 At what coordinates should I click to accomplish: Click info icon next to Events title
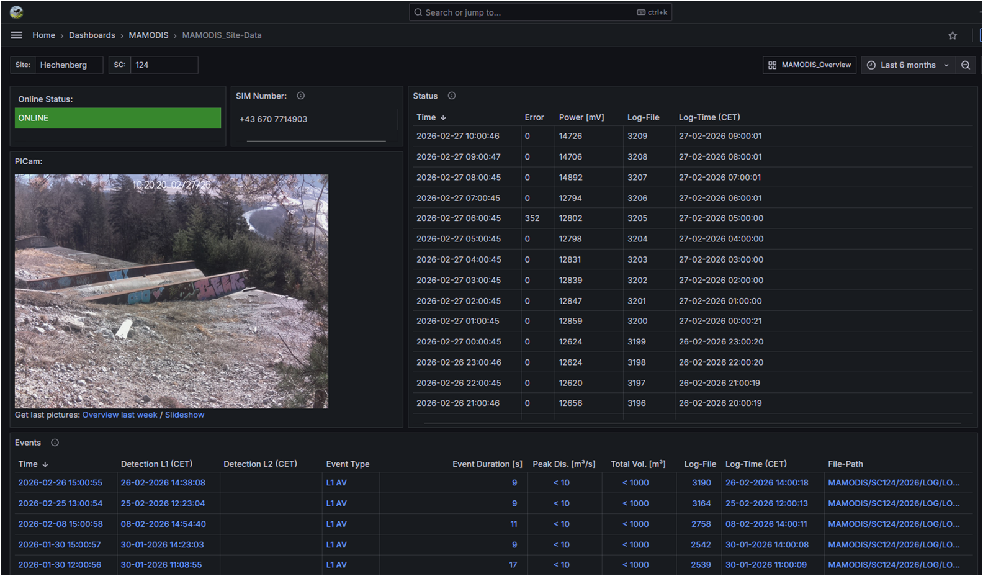pyautogui.click(x=55, y=443)
